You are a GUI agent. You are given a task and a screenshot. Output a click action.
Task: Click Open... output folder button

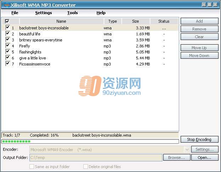pos(205,157)
